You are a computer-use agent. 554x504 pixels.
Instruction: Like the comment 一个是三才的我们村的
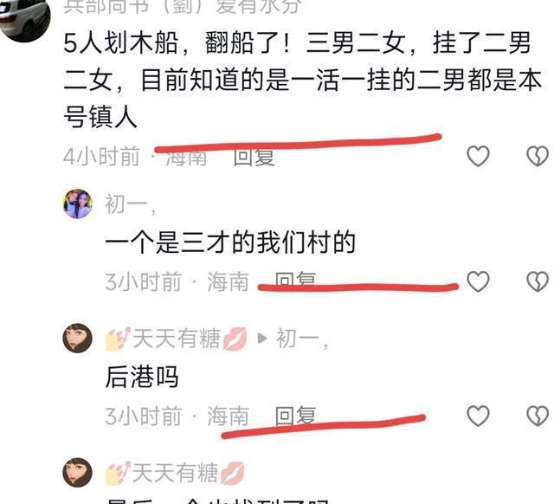[478, 281]
